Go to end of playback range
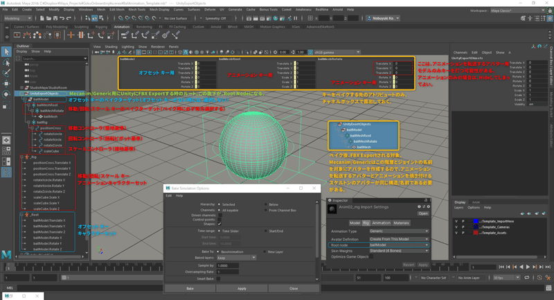Image resolution: width=554 pixels, height=300 pixels. pos(548,267)
